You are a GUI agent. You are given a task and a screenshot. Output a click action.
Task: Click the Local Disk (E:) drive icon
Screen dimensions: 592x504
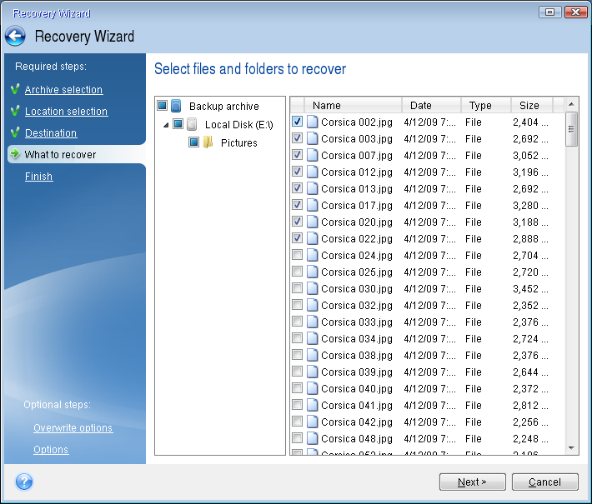tap(192, 124)
